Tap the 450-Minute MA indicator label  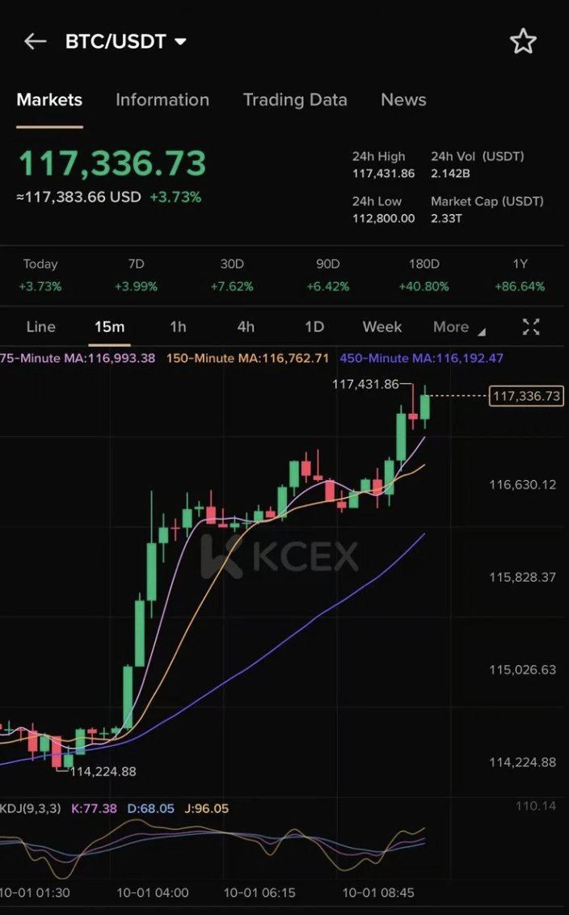421,358
